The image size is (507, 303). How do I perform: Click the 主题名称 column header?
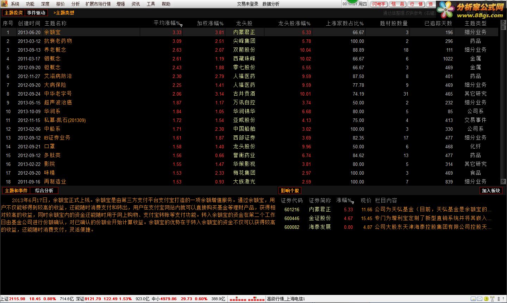tap(55, 23)
